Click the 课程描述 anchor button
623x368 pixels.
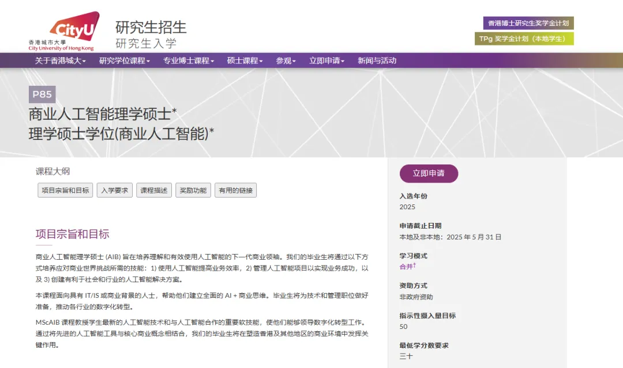pos(154,191)
